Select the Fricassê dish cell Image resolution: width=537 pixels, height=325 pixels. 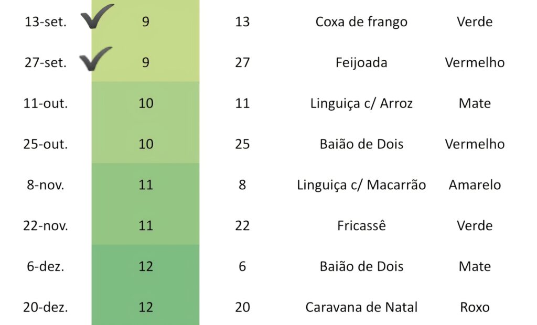pos(361,226)
